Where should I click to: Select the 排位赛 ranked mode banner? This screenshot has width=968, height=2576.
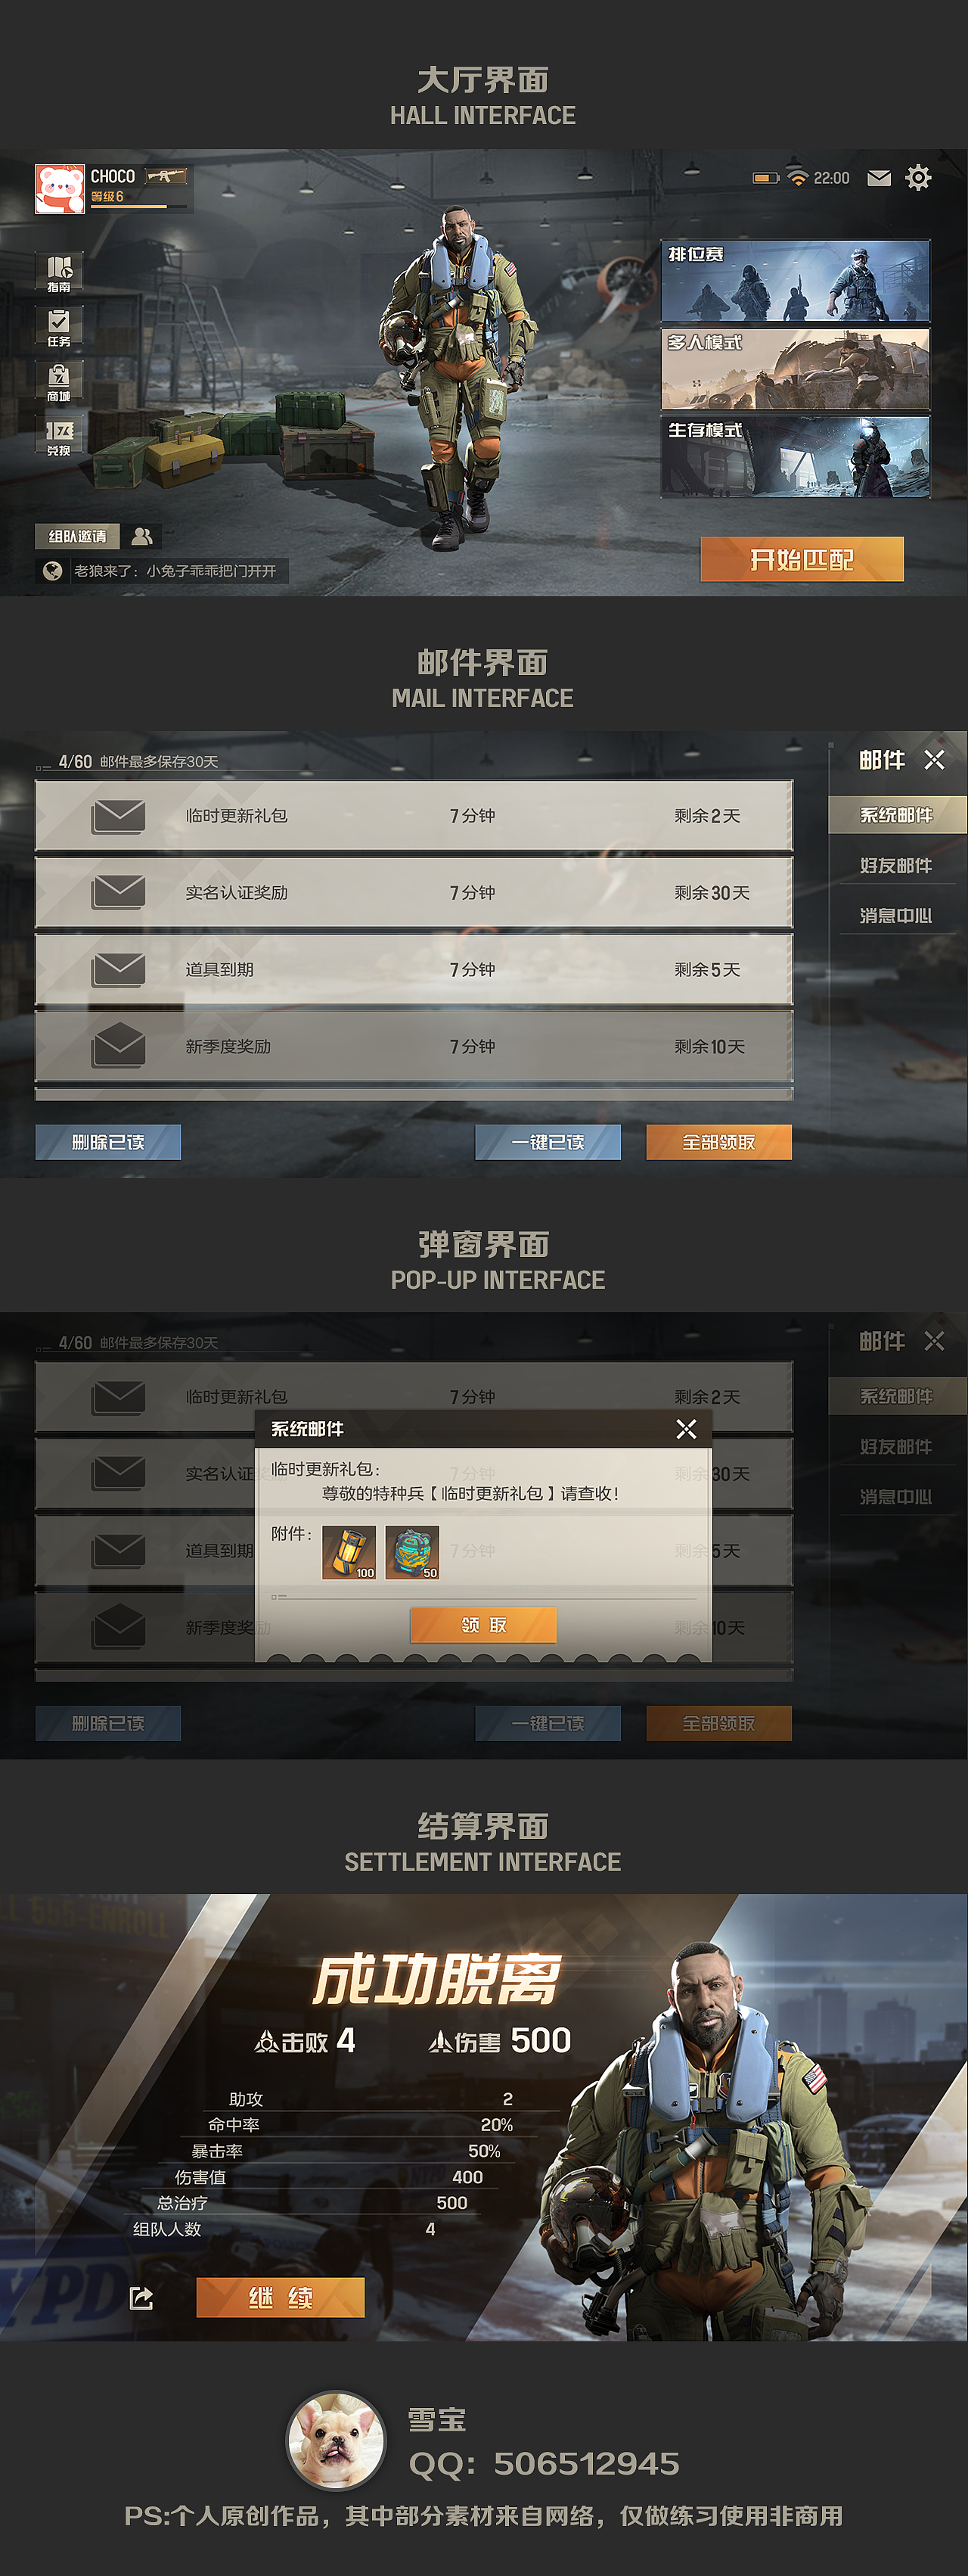(795, 281)
